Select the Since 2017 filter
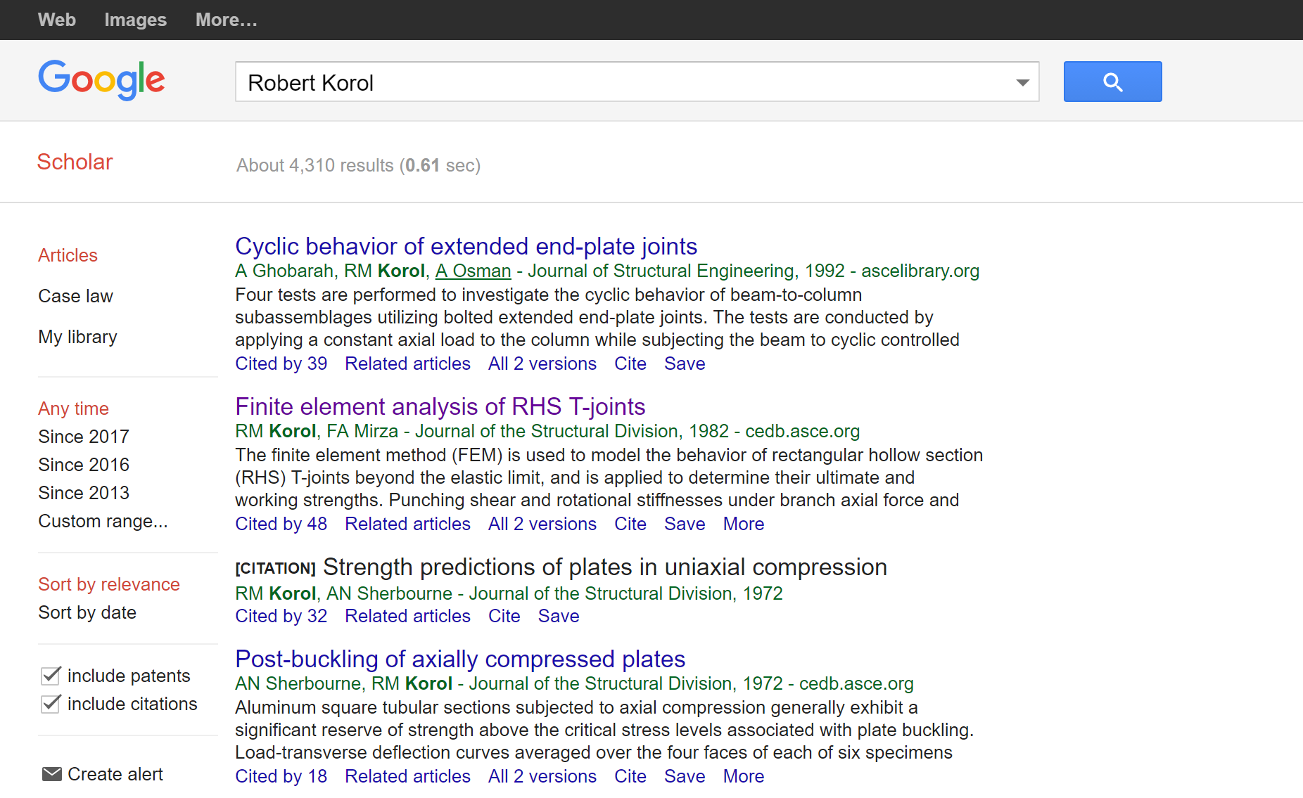 coord(83,436)
